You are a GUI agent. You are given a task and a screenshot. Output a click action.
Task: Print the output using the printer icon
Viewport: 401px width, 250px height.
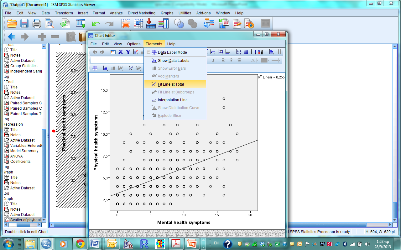[37, 24]
